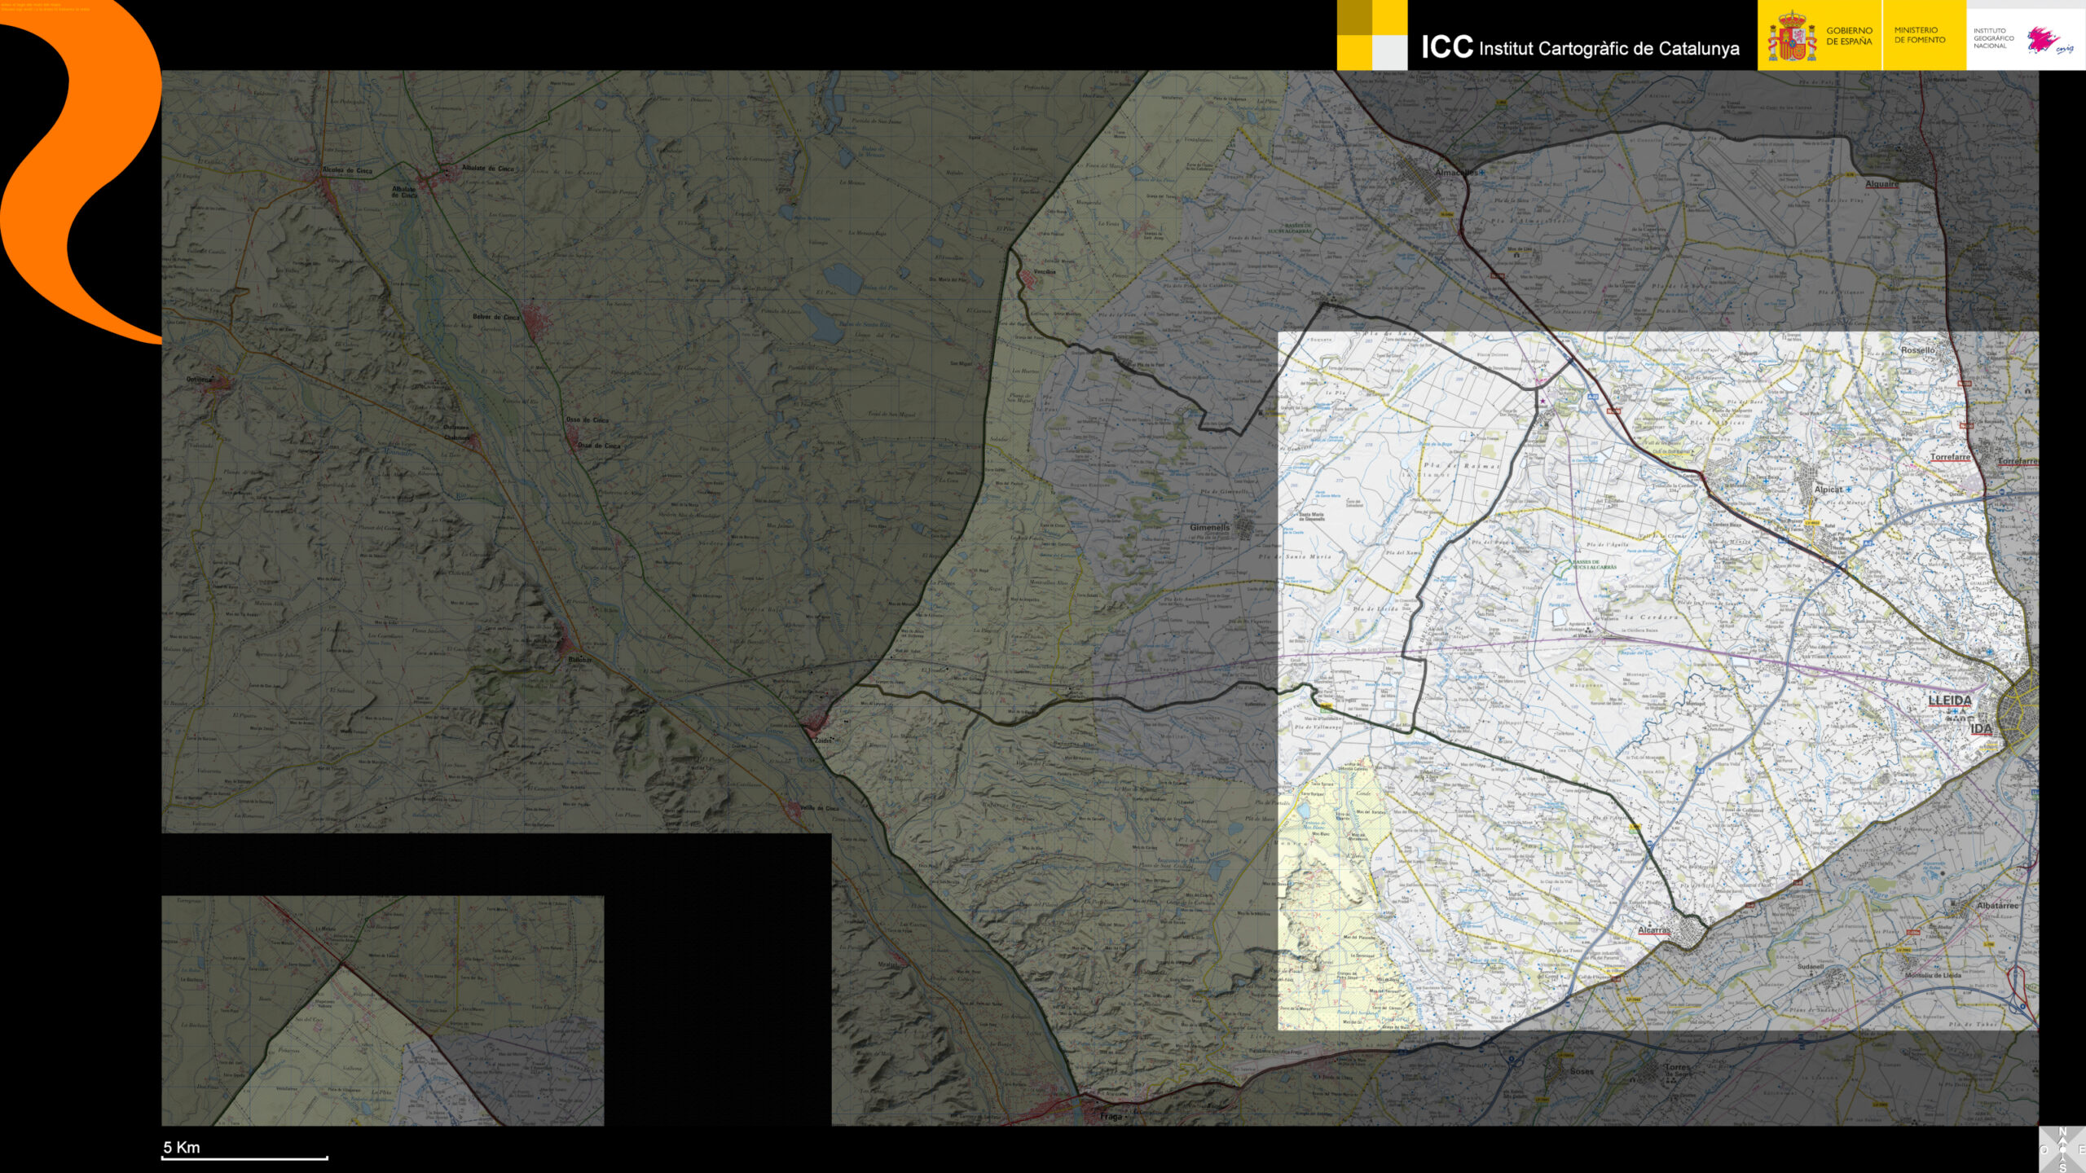
Task: Click the inset overview map thumbnail
Action: click(382, 1011)
